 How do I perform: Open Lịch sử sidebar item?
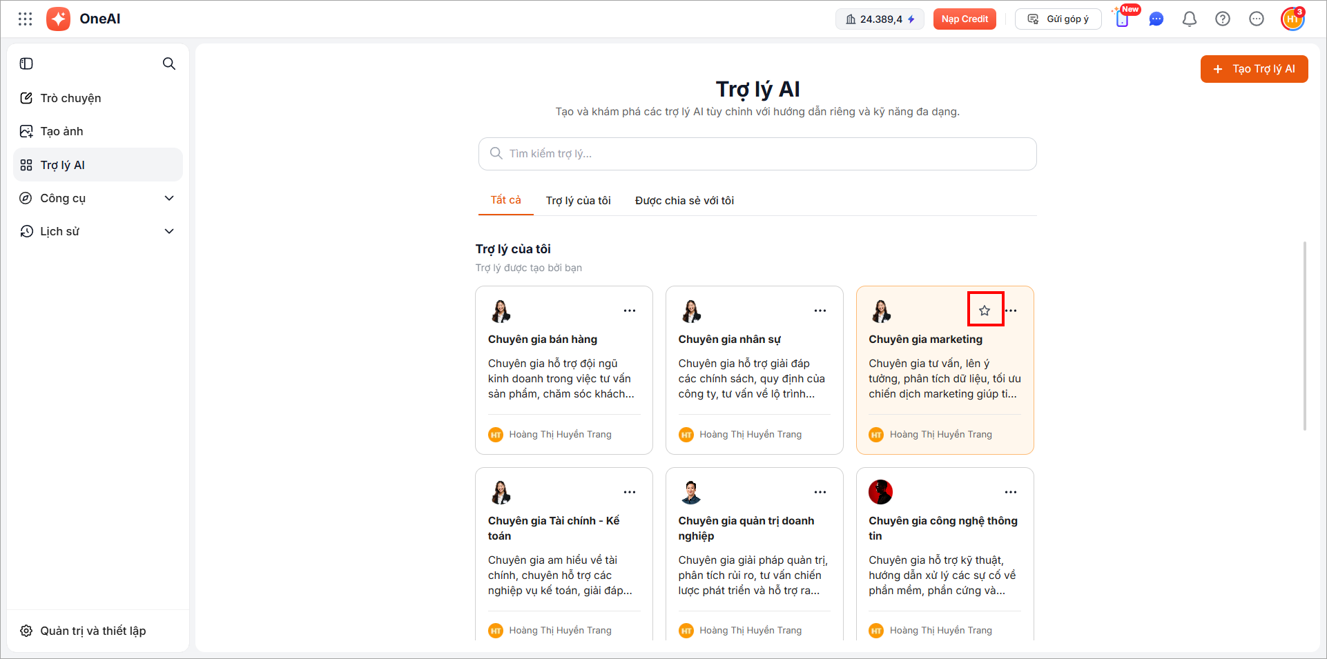[98, 231]
